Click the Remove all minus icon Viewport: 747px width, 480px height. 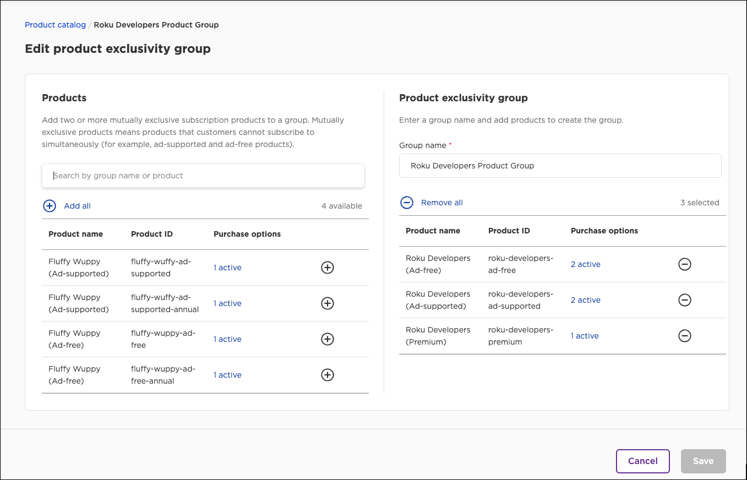click(407, 203)
